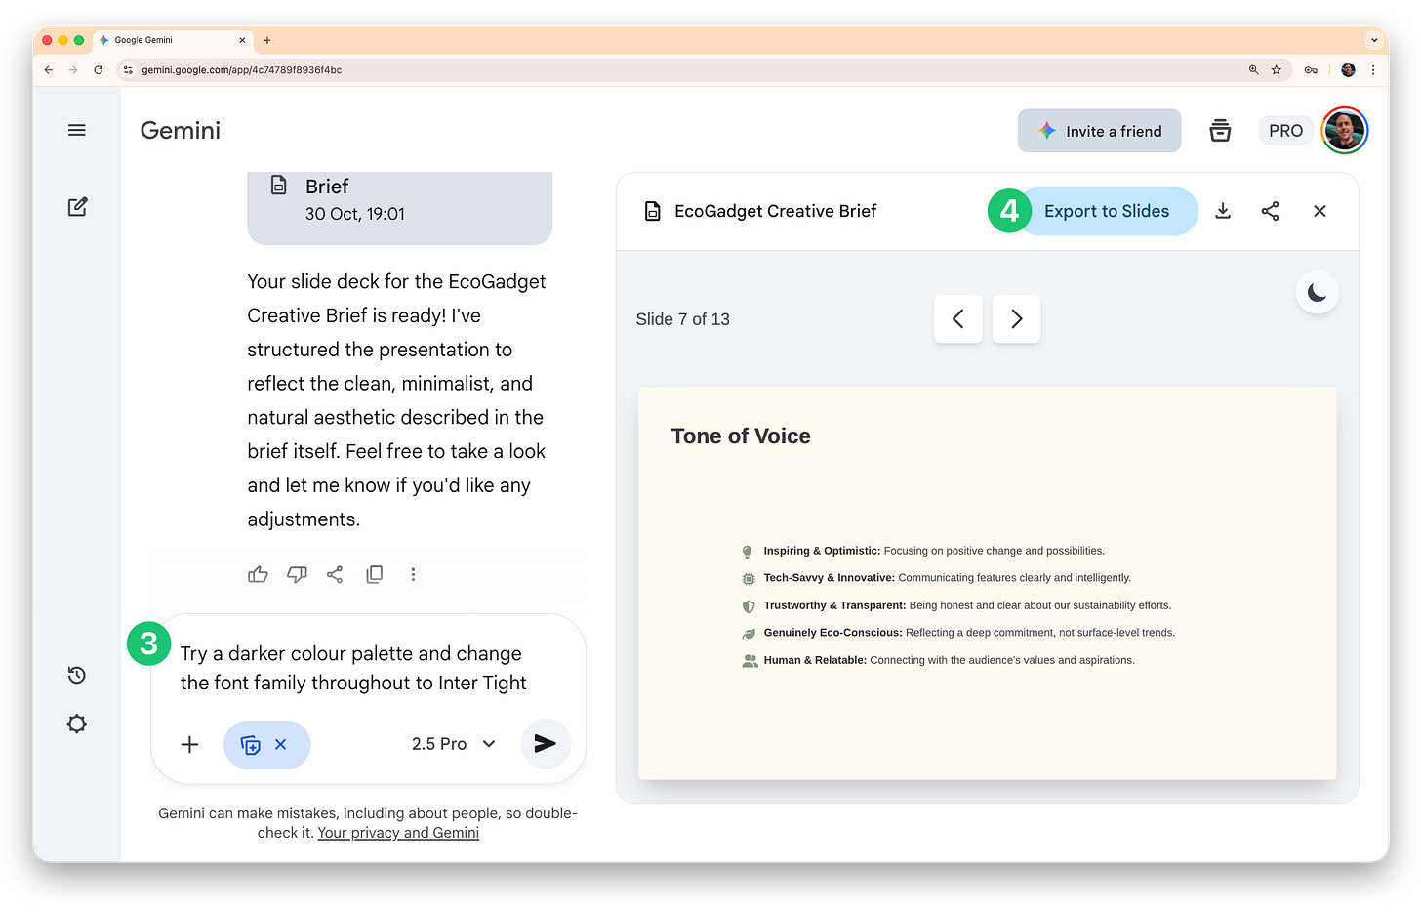Click the Invite a friend button
The width and height of the screenshot is (1421, 914).
[1099, 131]
